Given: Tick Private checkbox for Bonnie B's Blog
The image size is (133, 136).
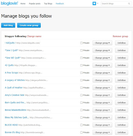Looking at the screenshot, I should pyautogui.click(x=81, y=132).
